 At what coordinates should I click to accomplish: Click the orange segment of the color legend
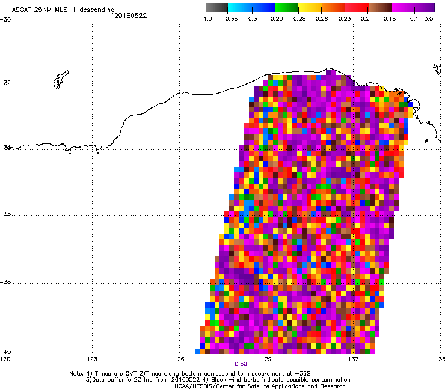(x=333, y=7)
